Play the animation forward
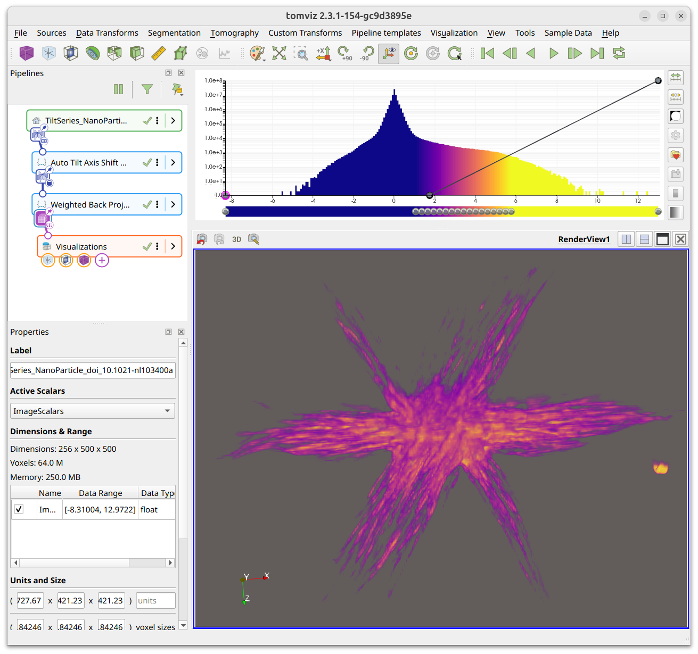Viewport: 698px width, 654px height. (x=553, y=53)
